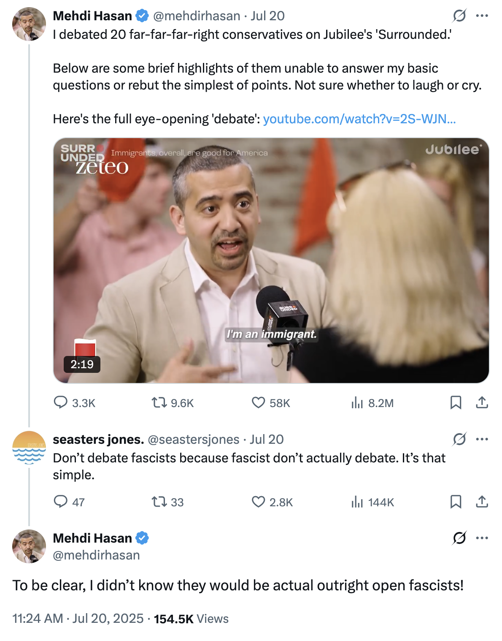Reply to seasters jones's tweet
The width and height of the screenshot is (502, 641).
click(x=61, y=502)
